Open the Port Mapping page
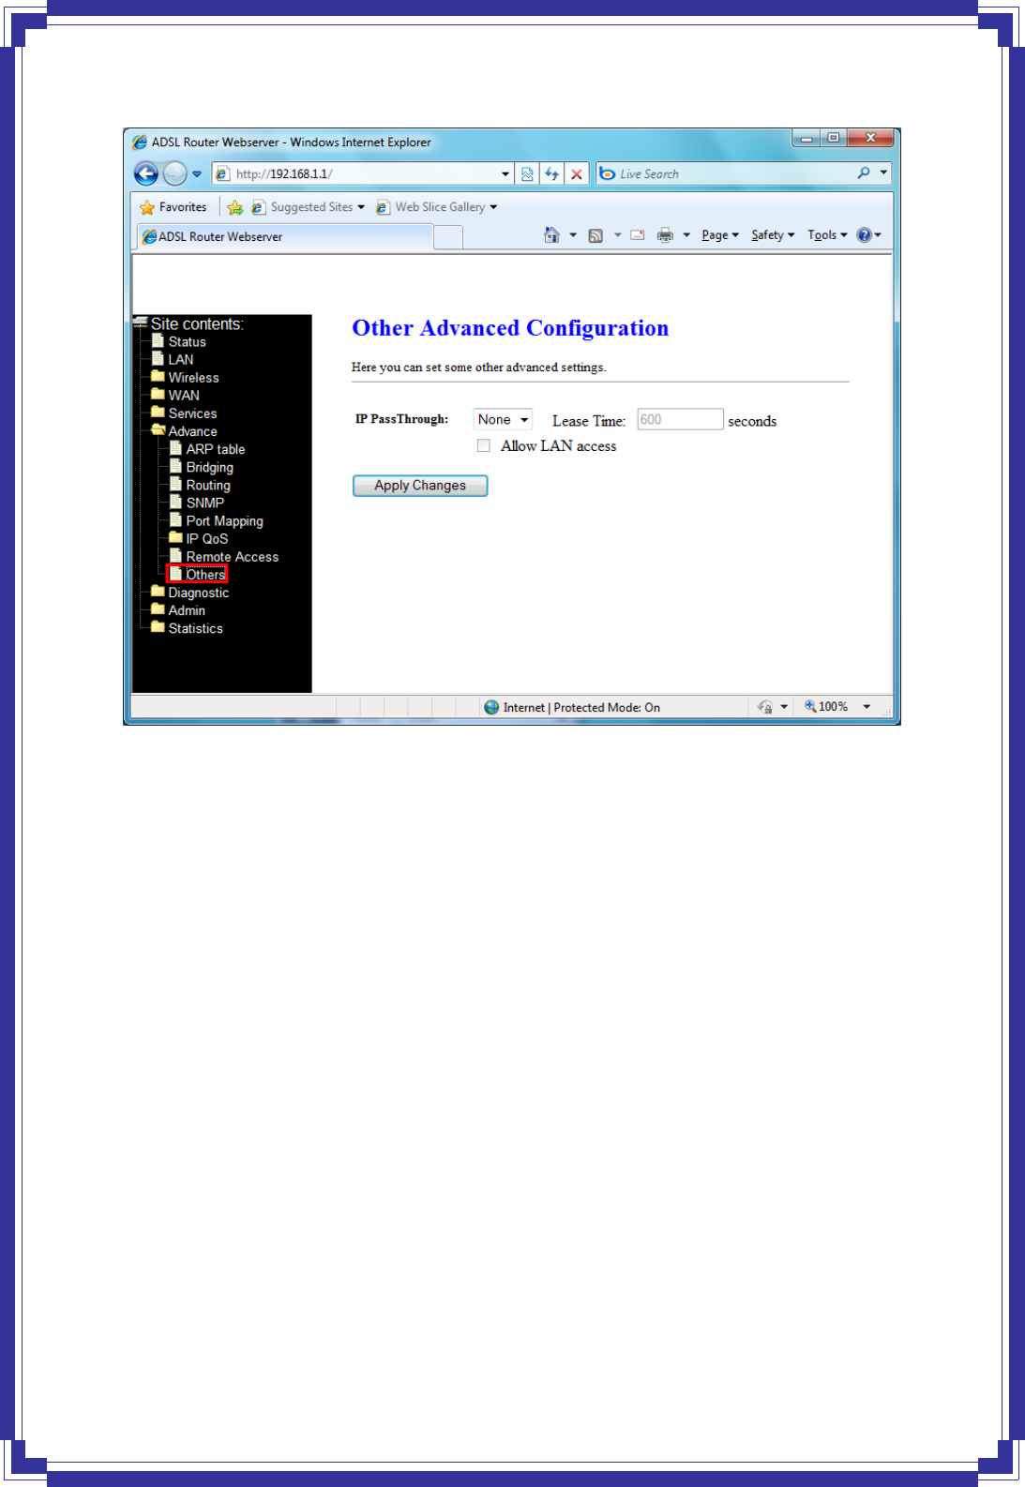The width and height of the screenshot is (1025, 1487). pos(224,521)
